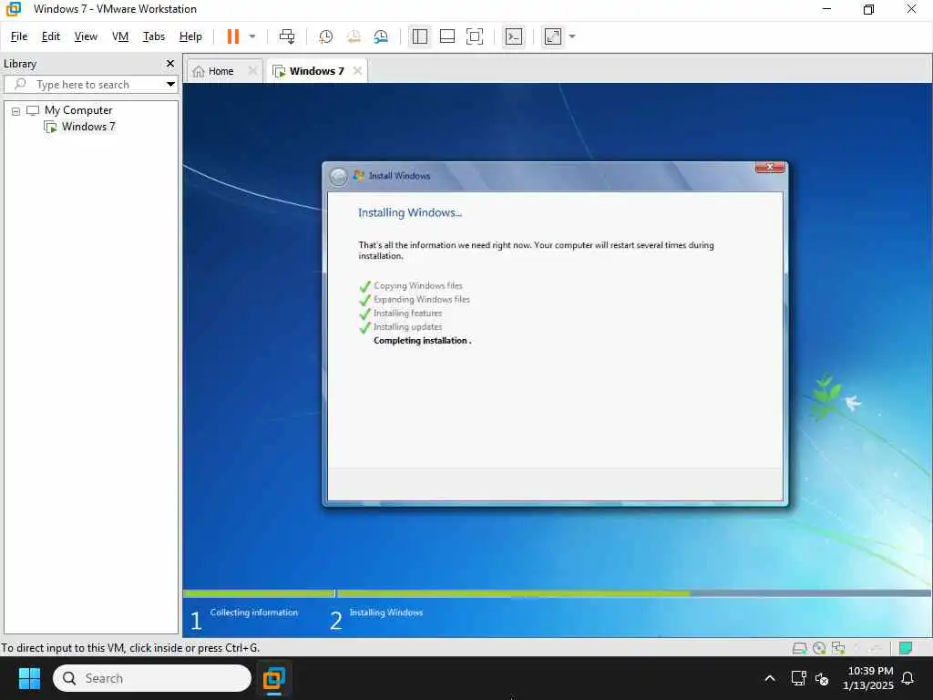
Task: Click the network adapter status icon
Action: click(x=838, y=648)
